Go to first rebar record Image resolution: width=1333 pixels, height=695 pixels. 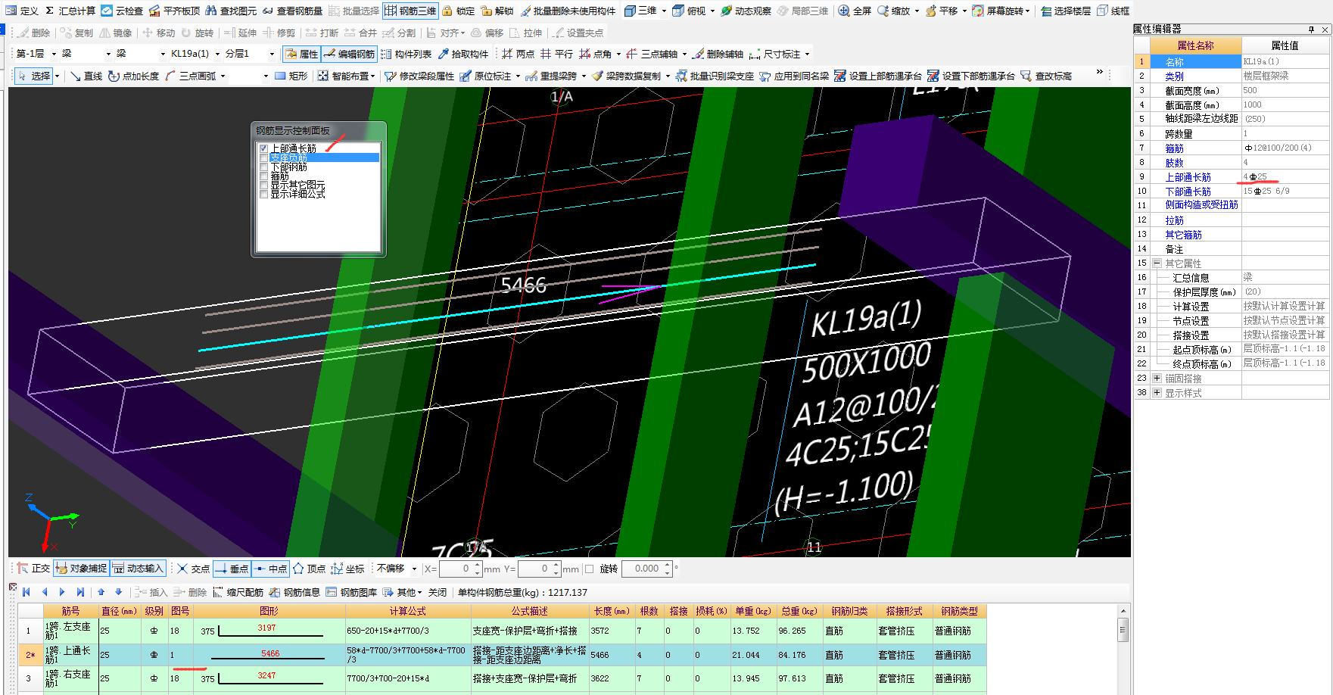coord(26,592)
